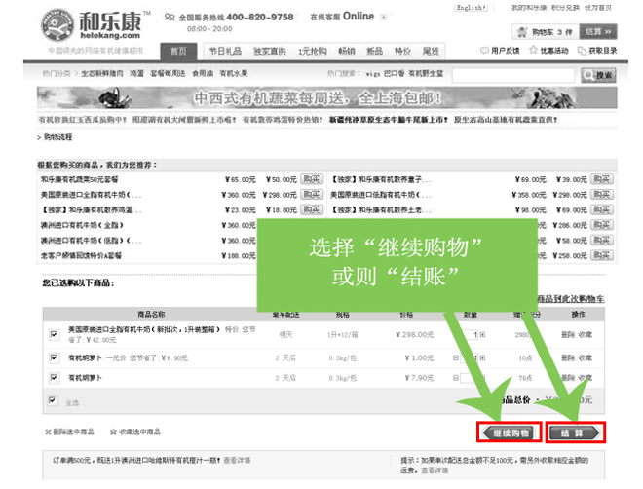Open the 老客户倾情回馈特价A套餐 recommendation
Image resolution: width=643 pixels, height=489 pixels.
pyautogui.click(x=81, y=256)
